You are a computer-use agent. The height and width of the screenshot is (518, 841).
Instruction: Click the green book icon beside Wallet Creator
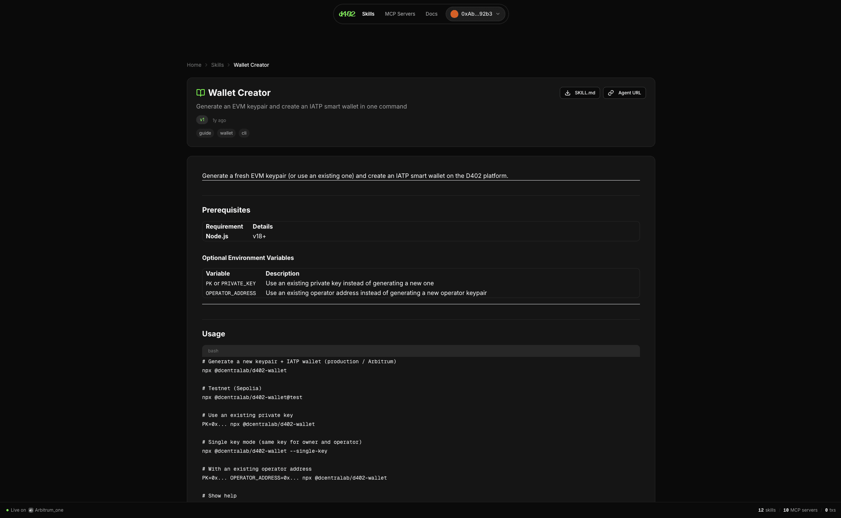click(x=201, y=92)
